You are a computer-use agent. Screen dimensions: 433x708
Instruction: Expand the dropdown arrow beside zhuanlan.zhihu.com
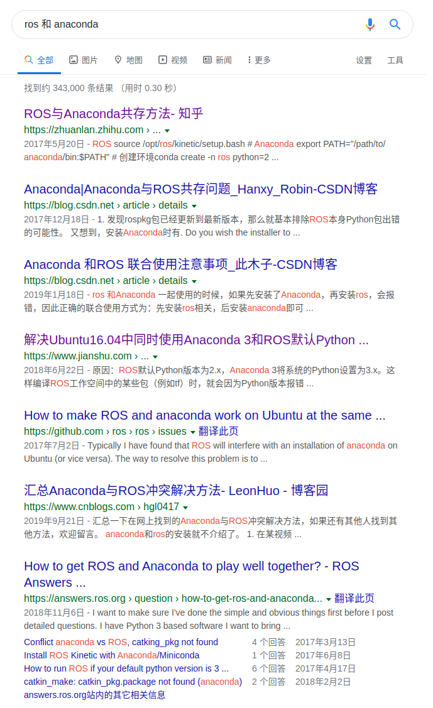click(167, 131)
